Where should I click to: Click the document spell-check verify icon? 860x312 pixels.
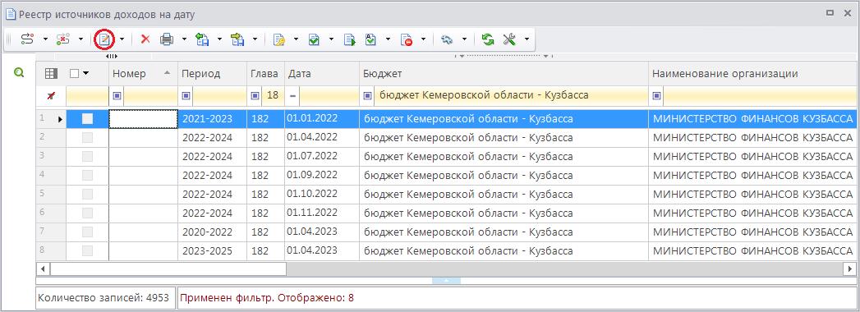[x=370, y=39]
